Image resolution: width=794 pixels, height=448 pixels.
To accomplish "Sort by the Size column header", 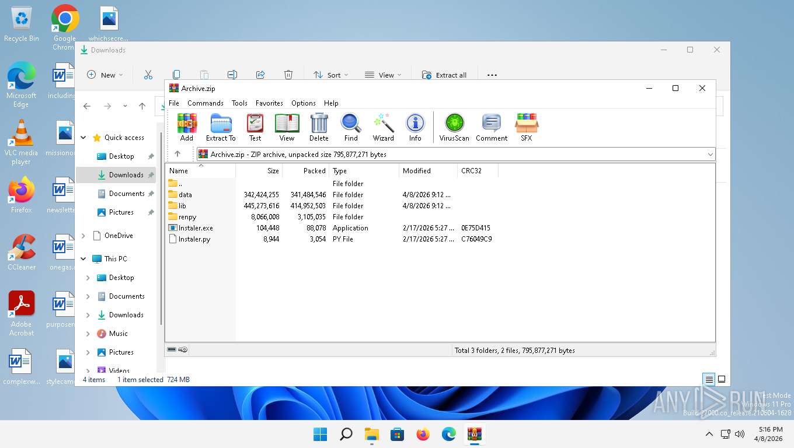I will click(x=259, y=171).
